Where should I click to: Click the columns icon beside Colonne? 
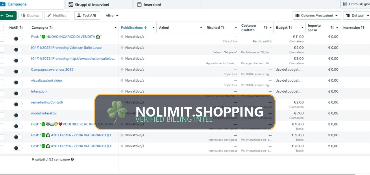298,16
